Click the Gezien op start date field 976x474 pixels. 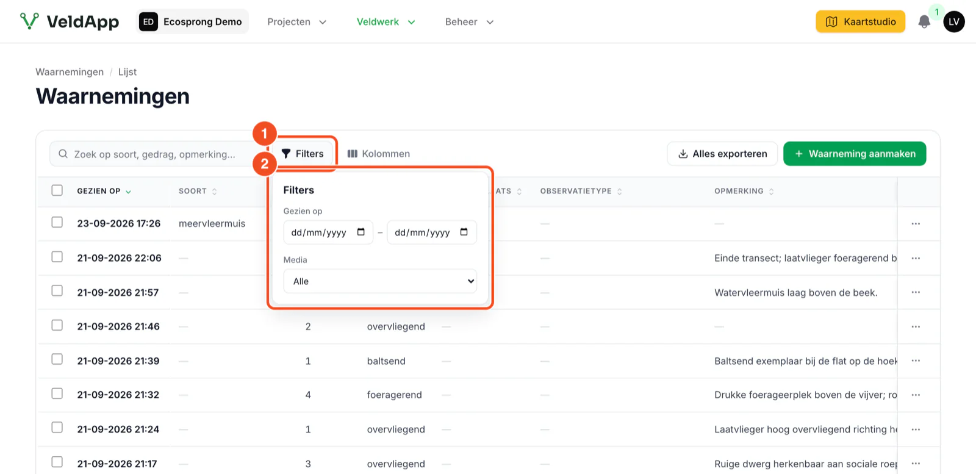(328, 232)
